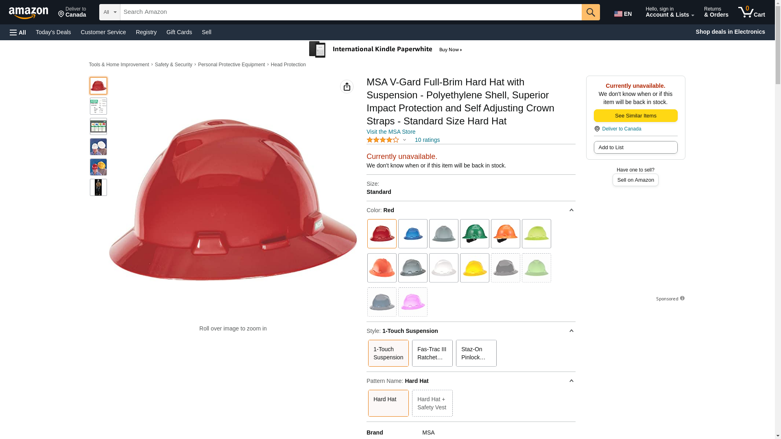Viewport: 781px width, 439px height.
Task: Visit the MSA Store link
Action: [x=391, y=132]
